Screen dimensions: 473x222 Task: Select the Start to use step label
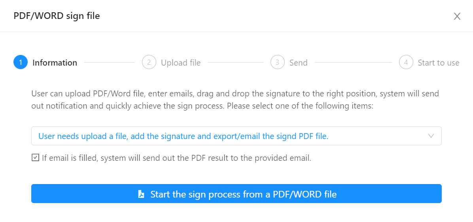[439, 63]
